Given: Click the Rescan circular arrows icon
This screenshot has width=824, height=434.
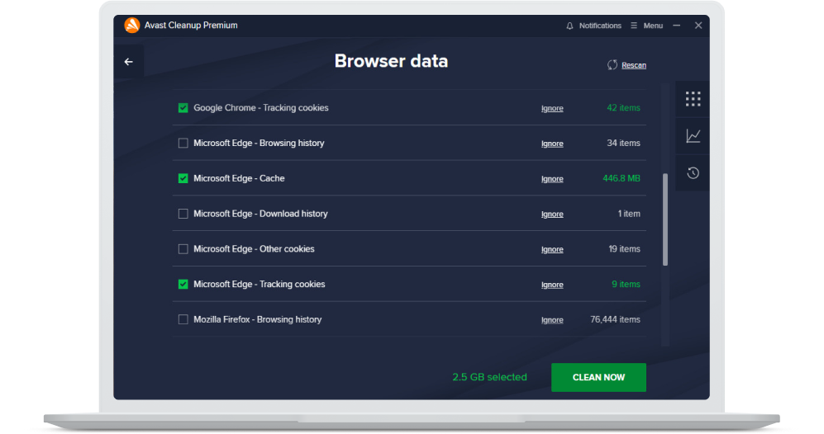Looking at the screenshot, I should point(612,65).
